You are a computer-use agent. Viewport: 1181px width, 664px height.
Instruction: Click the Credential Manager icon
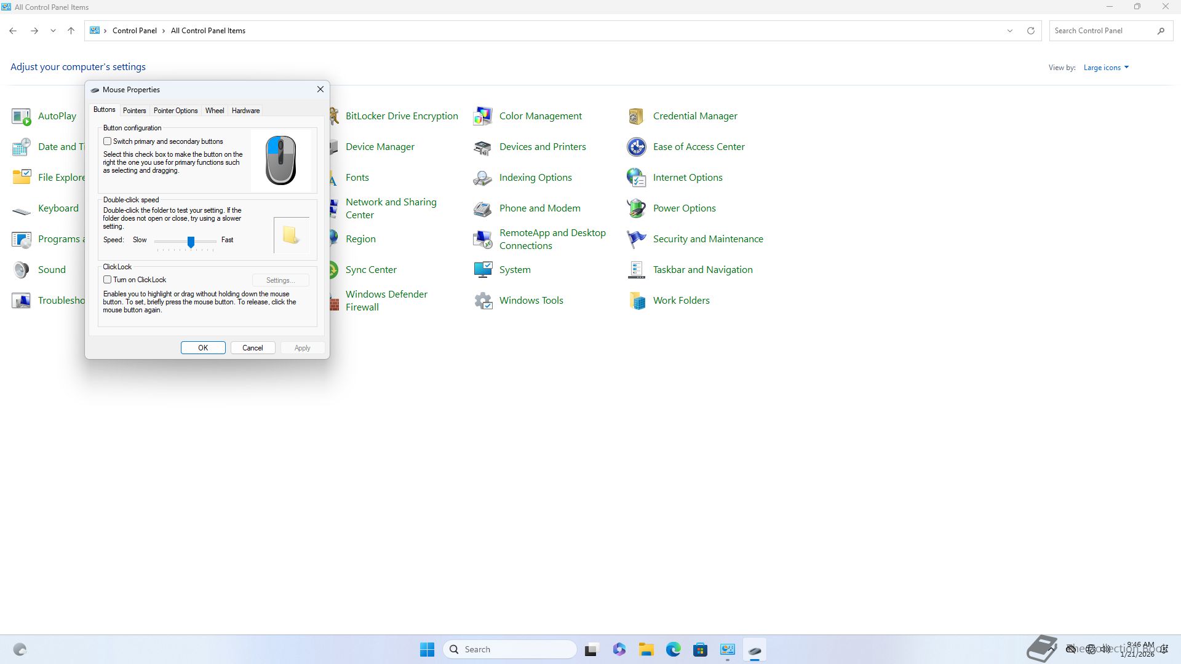(637, 116)
